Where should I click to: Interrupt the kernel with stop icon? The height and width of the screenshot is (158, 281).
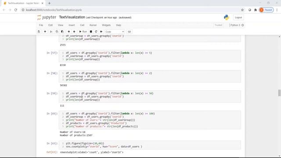[91, 32]
